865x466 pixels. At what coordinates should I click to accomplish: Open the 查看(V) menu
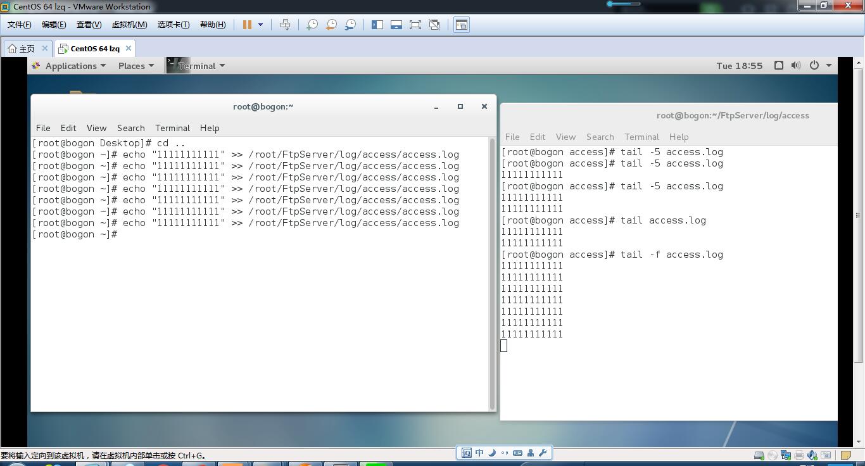89,25
